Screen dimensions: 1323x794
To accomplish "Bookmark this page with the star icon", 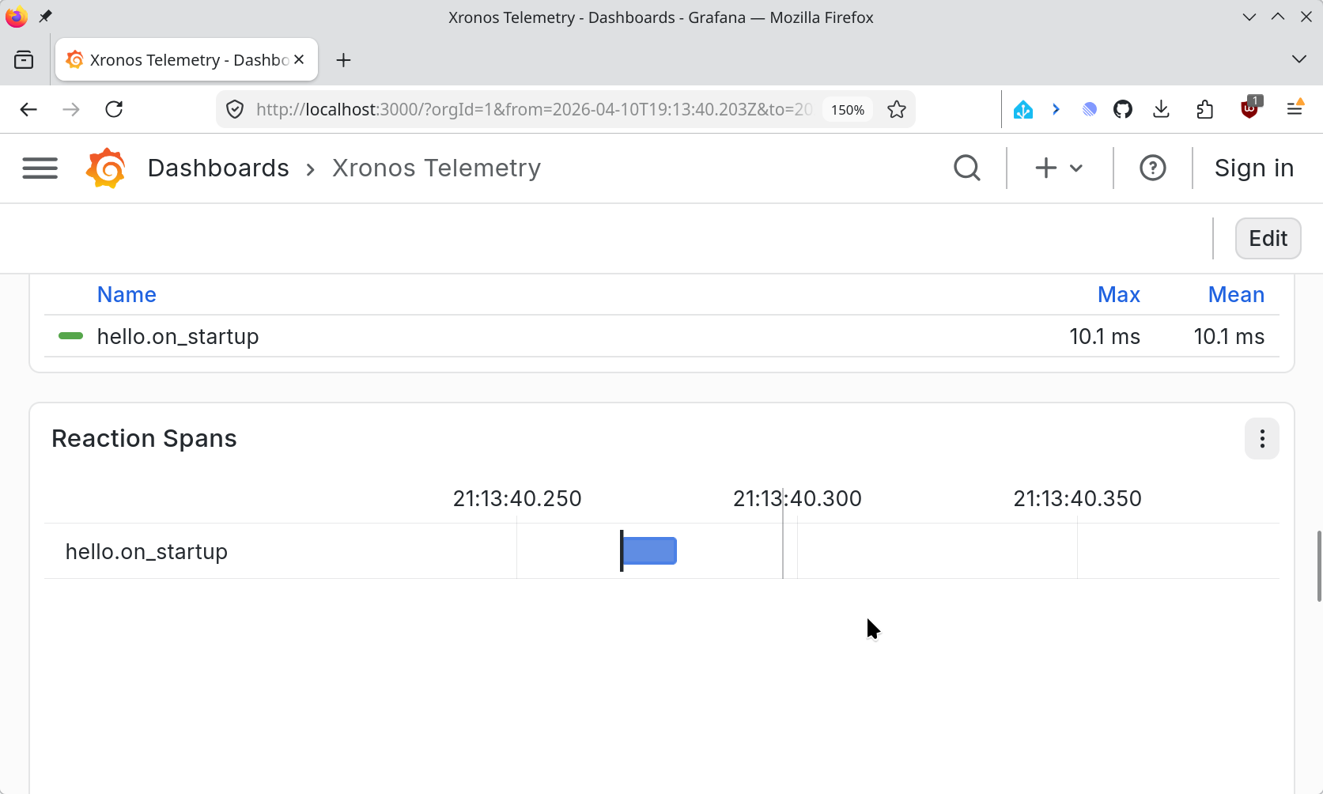I will pos(896,110).
